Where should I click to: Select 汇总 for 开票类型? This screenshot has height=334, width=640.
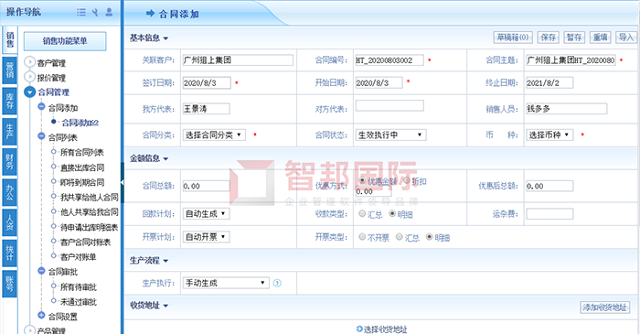(x=400, y=237)
